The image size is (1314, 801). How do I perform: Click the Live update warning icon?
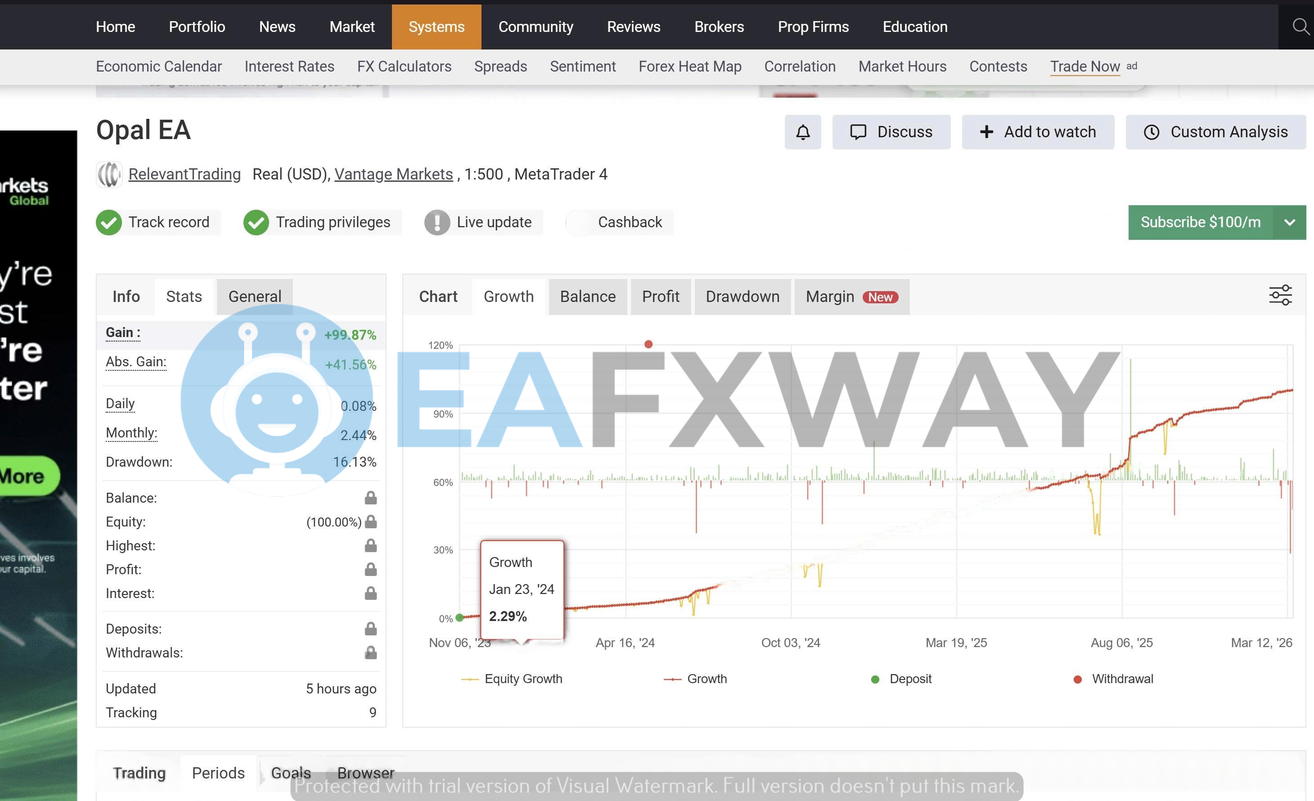tap(436, 222)
